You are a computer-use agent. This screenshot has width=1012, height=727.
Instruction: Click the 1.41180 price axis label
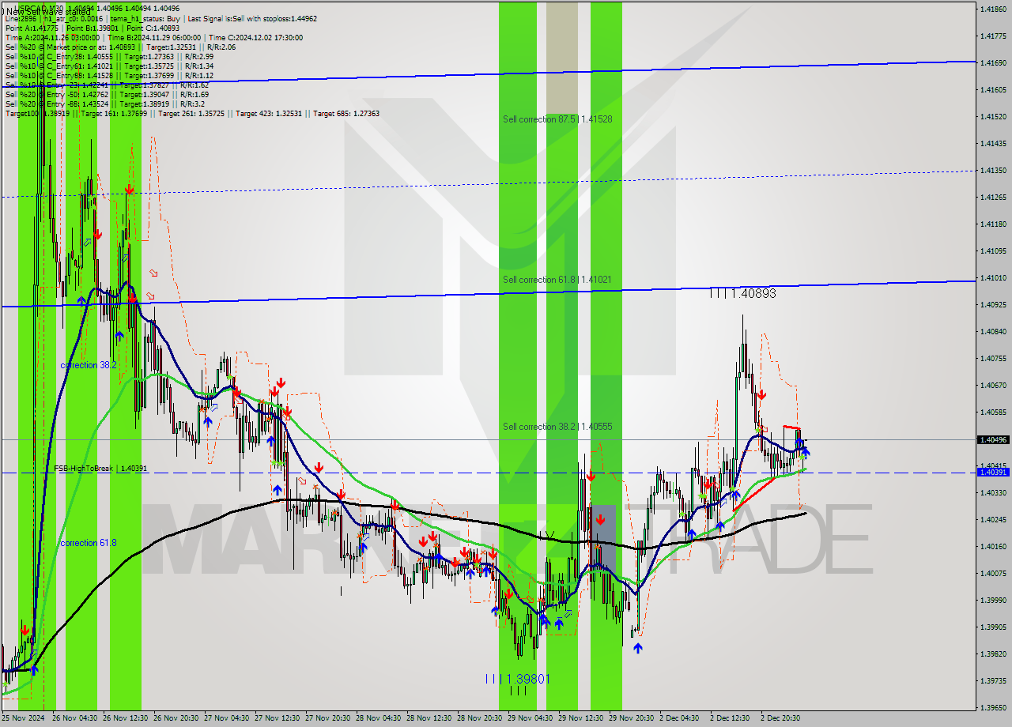(993, 224)
